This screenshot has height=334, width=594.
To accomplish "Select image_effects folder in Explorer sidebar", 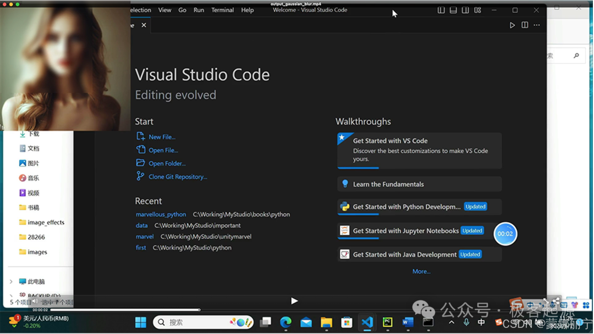I will tap(42, 222).
